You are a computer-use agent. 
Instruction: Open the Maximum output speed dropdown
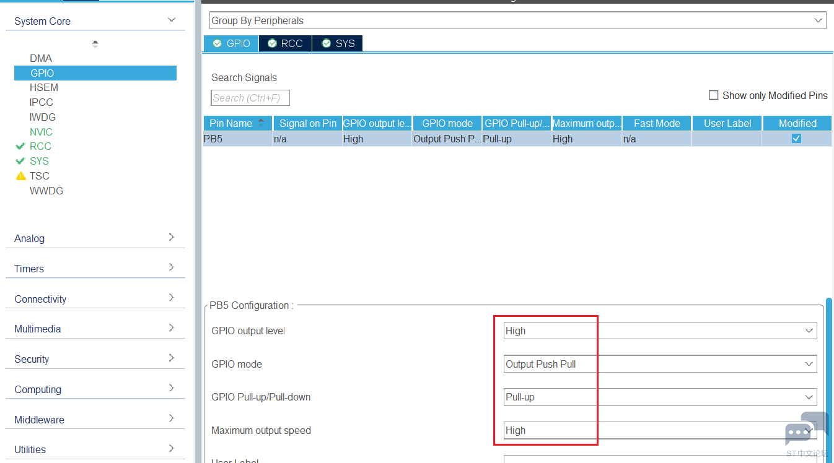[x=660, y=430]
